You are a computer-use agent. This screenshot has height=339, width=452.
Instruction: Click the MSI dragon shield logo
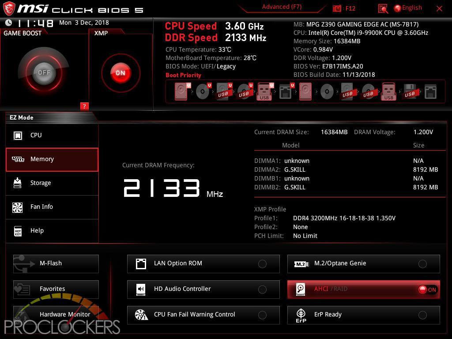click(9, 8)
